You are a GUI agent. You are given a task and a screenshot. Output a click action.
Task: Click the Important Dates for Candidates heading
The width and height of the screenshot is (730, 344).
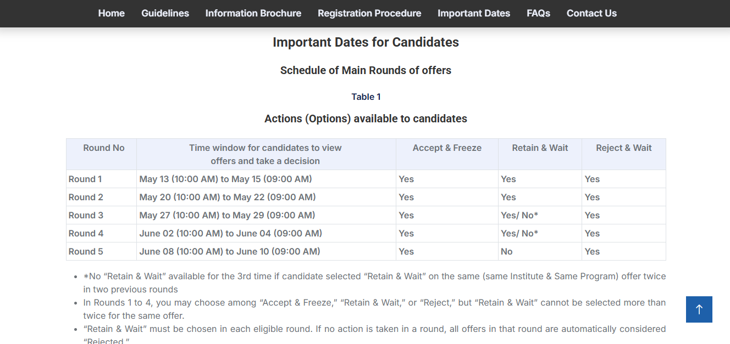click(x=366, y=42)
